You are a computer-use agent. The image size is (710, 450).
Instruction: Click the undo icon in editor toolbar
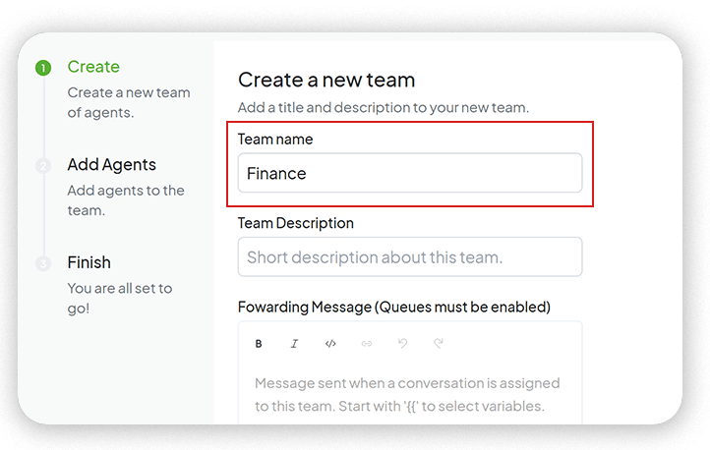(402, 344)
